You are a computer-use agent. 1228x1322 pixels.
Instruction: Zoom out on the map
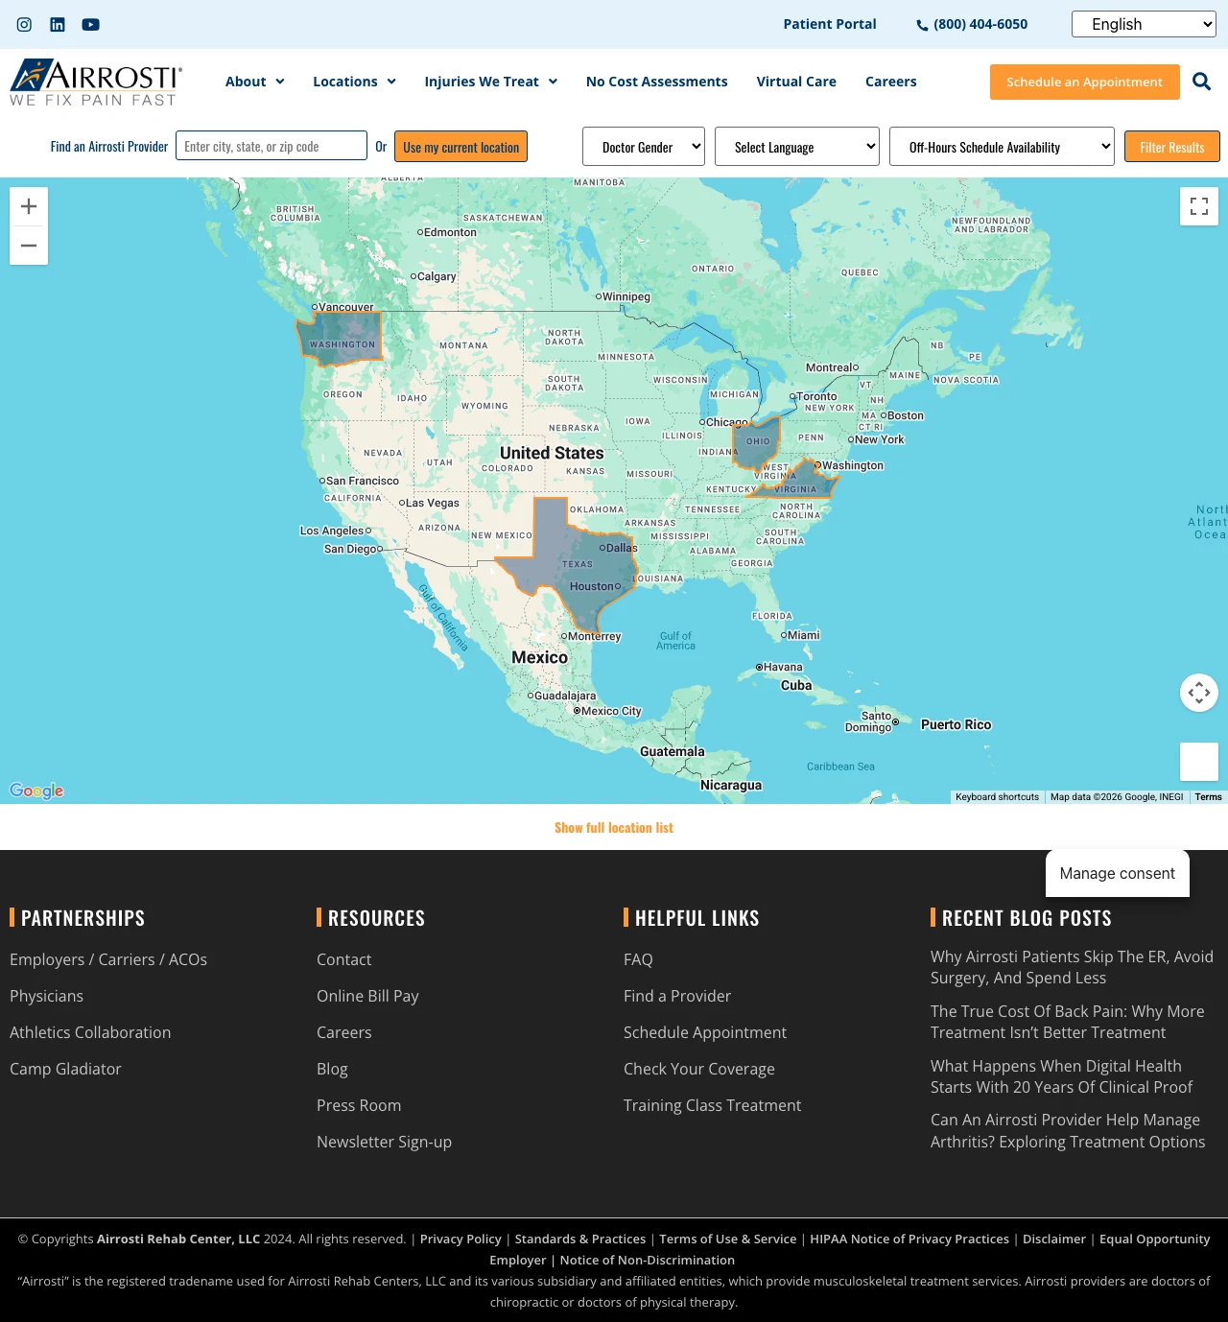[29, 246]
